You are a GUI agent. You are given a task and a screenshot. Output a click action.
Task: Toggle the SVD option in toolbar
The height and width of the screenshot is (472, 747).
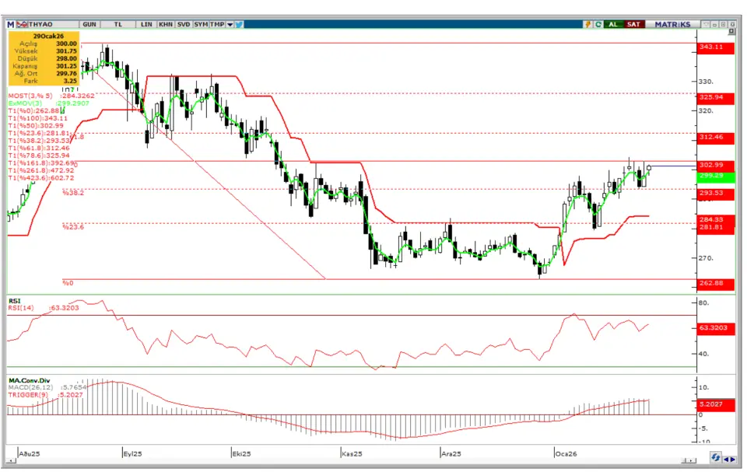point(183,24)
